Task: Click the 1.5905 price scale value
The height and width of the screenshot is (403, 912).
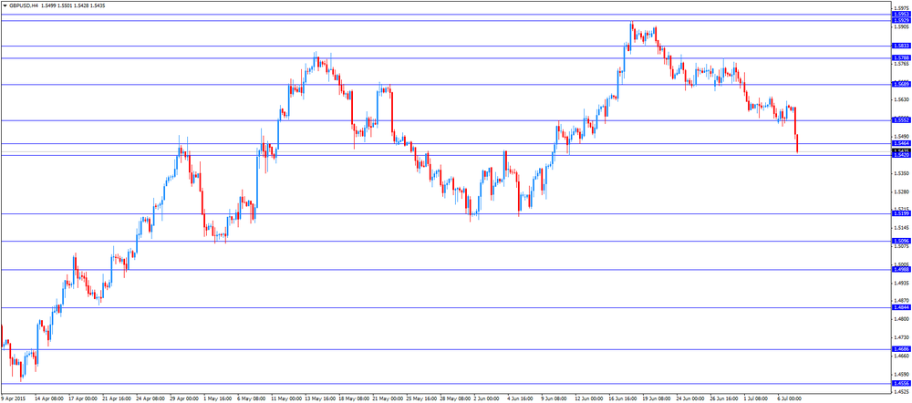Action: point(902,26)
